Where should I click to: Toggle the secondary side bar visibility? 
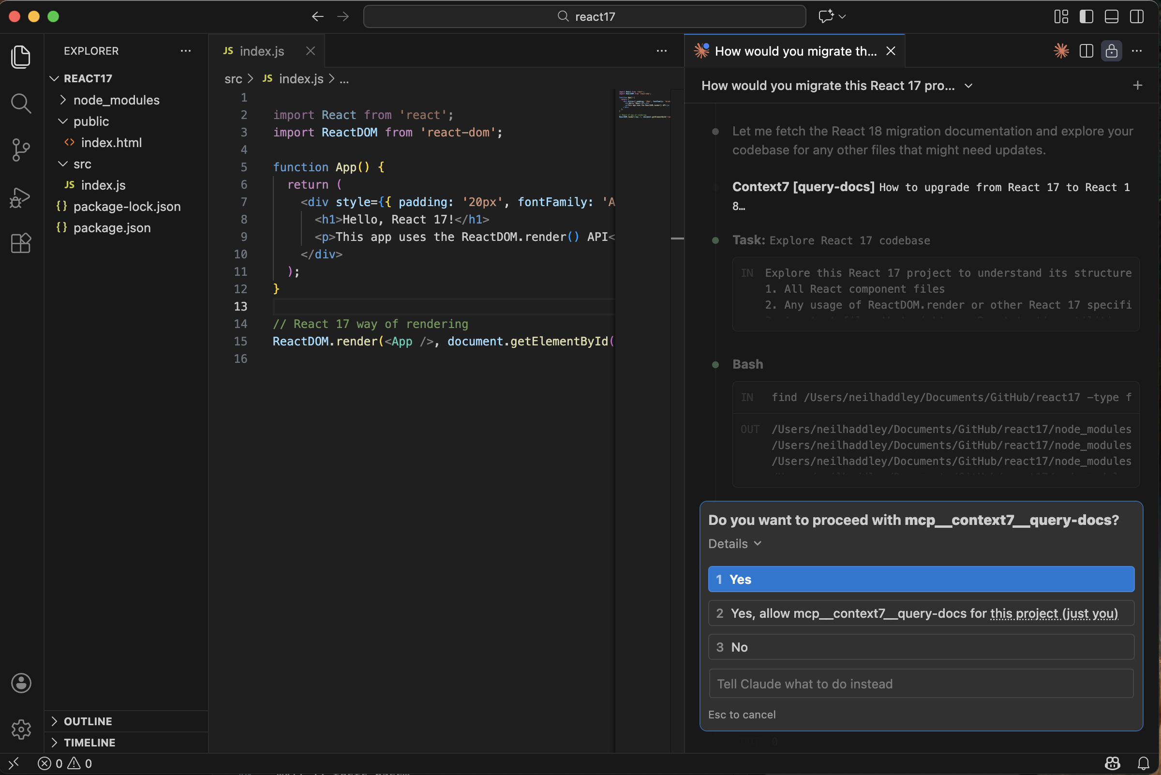click(x=1136, y=16)
